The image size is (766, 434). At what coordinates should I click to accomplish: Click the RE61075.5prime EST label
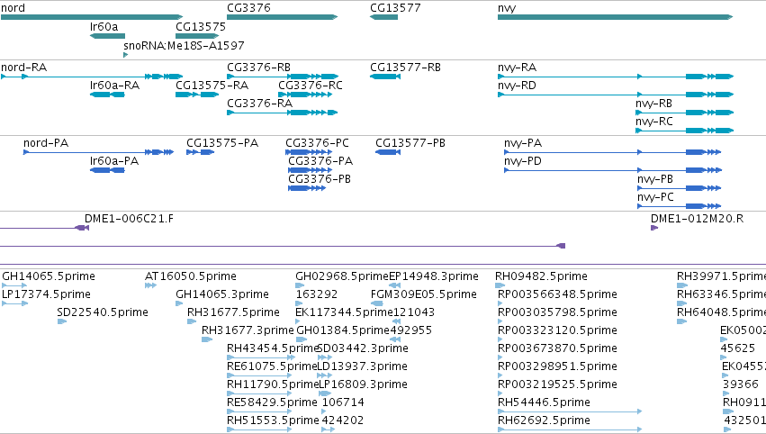point(272,367)
